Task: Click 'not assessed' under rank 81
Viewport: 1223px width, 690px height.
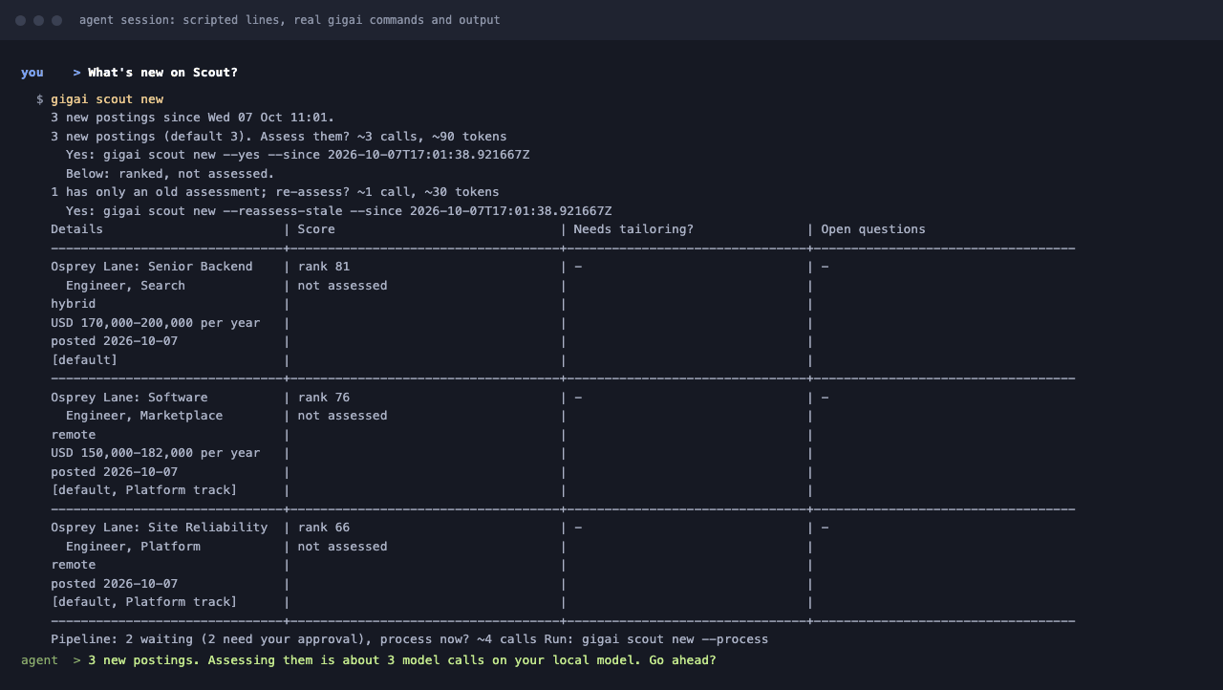Action: (342, 286)
